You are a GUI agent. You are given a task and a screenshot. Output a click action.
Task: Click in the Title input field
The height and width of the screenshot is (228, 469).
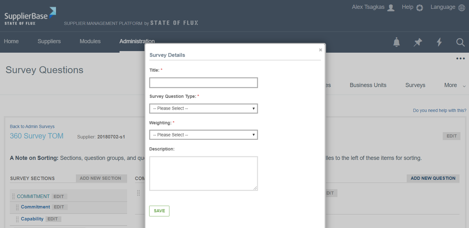[x=204, y=83]
